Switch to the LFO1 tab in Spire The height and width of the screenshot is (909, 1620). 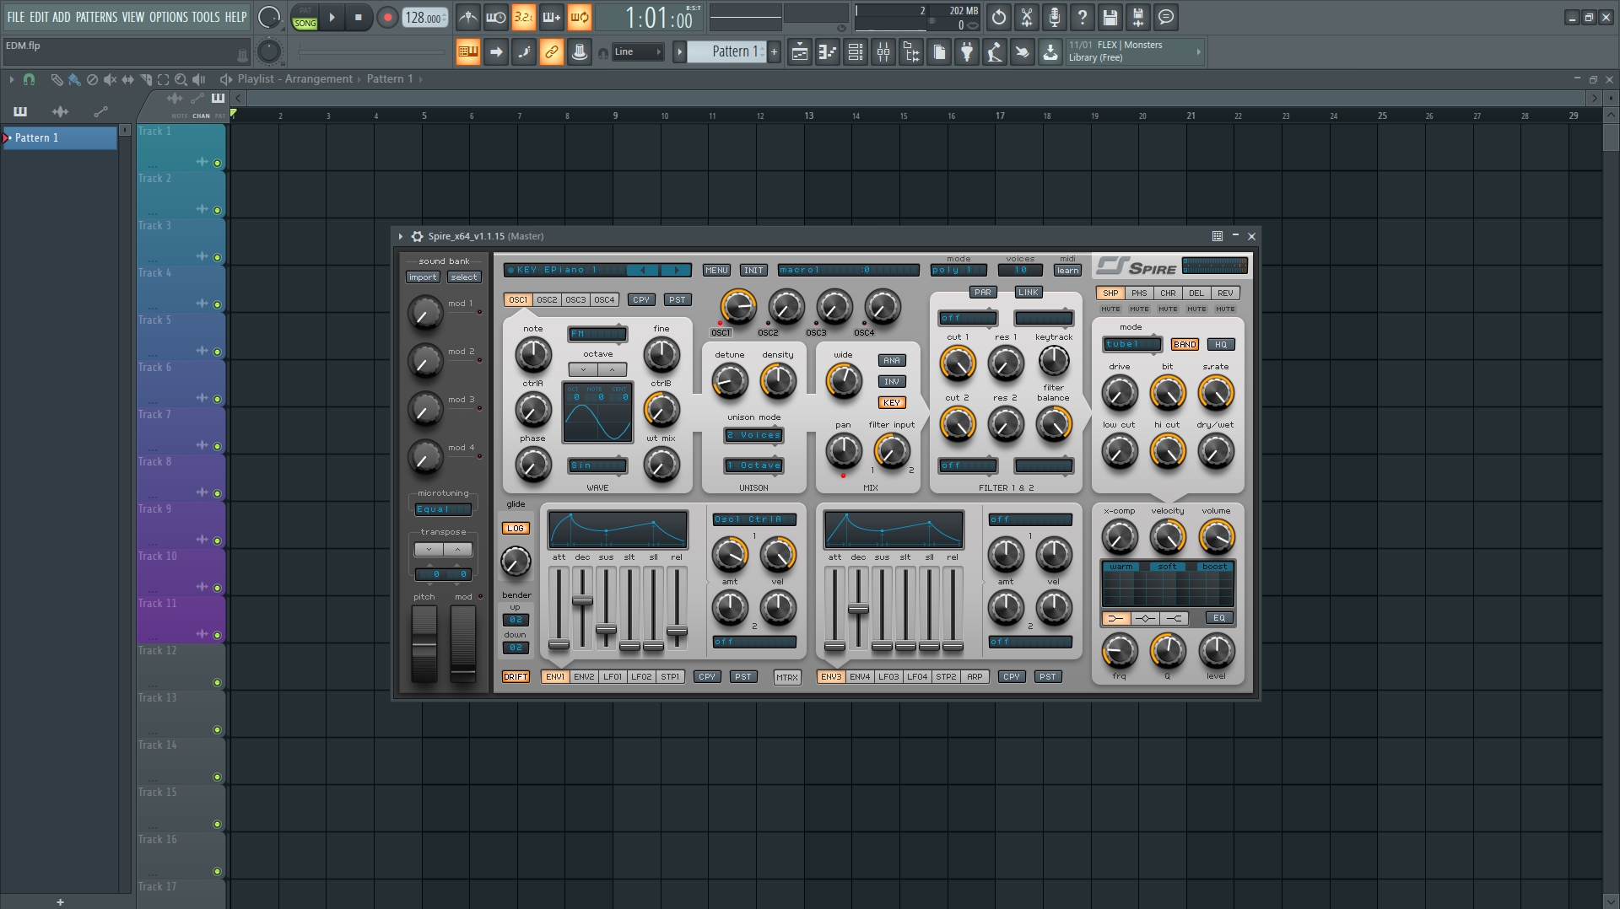pos(613,676)
